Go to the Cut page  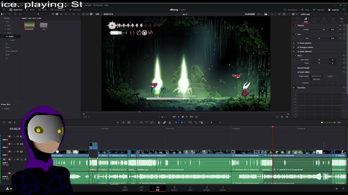tap(141, 188)
